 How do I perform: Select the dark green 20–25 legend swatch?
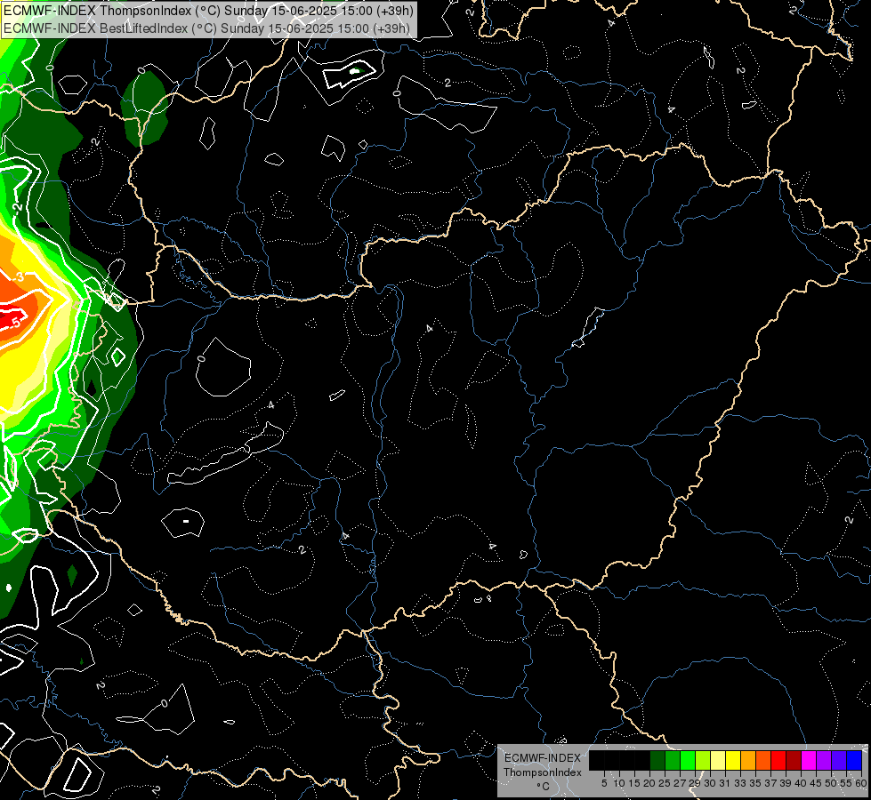pos(657,760)
